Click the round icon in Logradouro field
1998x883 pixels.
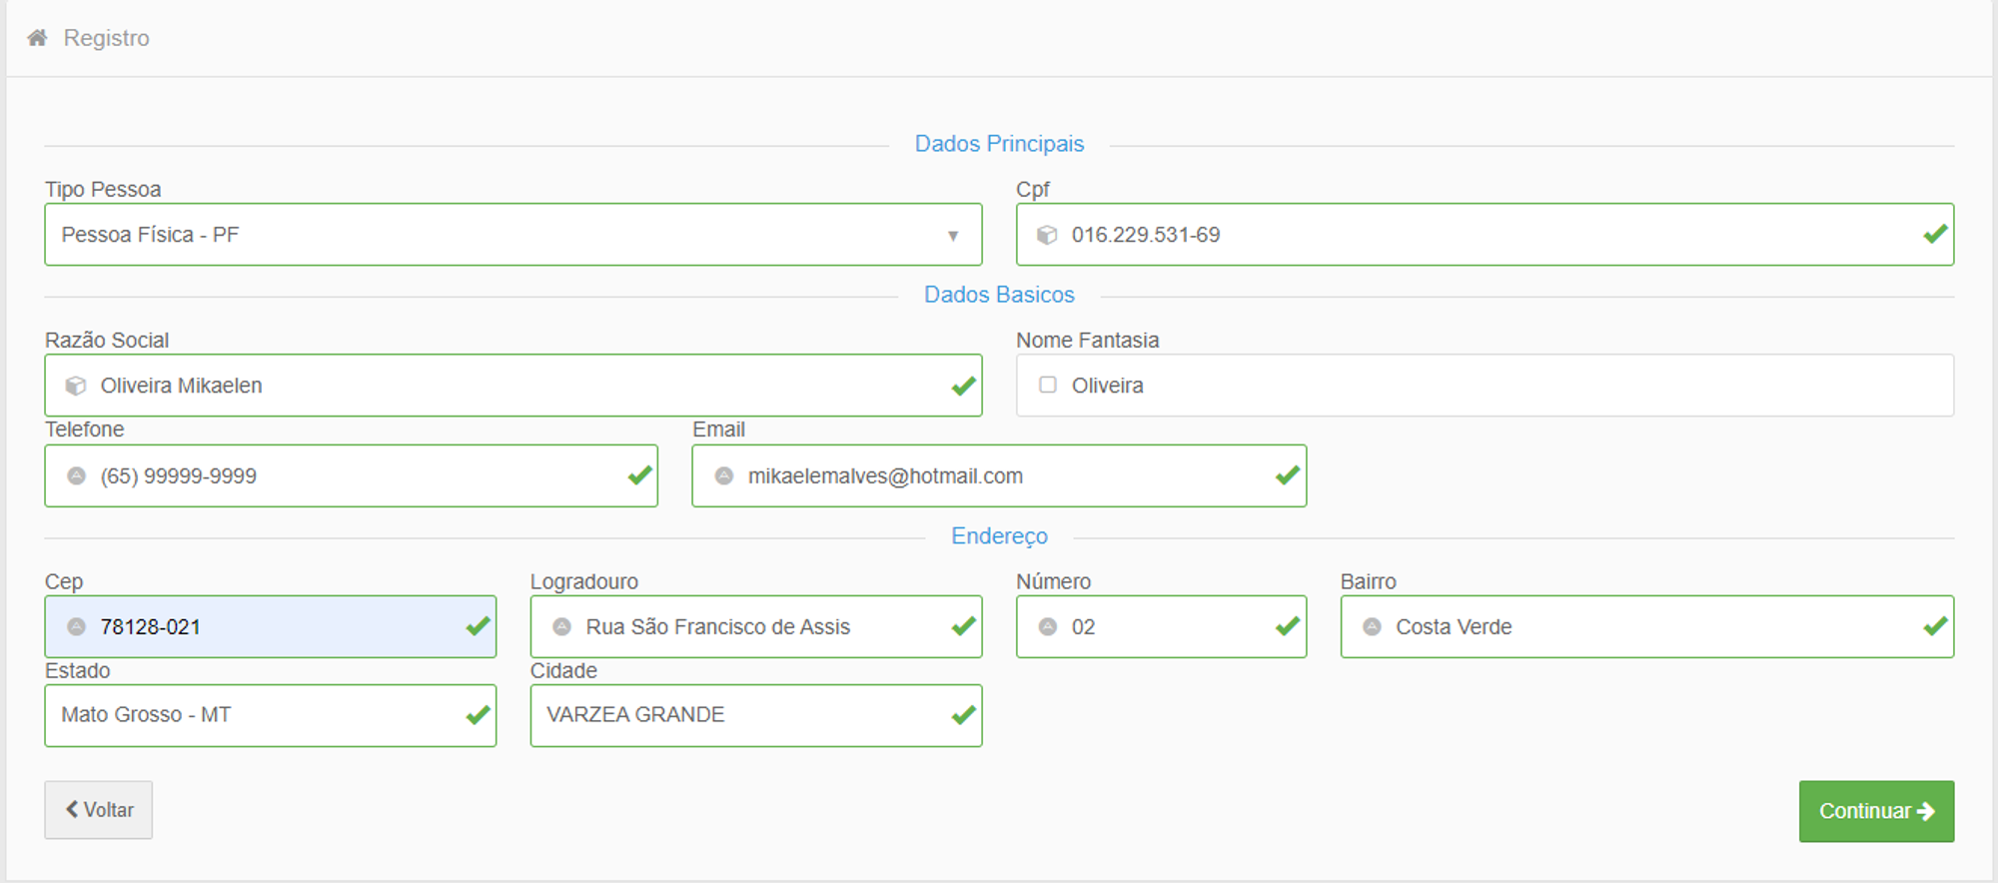pos(561,627)
